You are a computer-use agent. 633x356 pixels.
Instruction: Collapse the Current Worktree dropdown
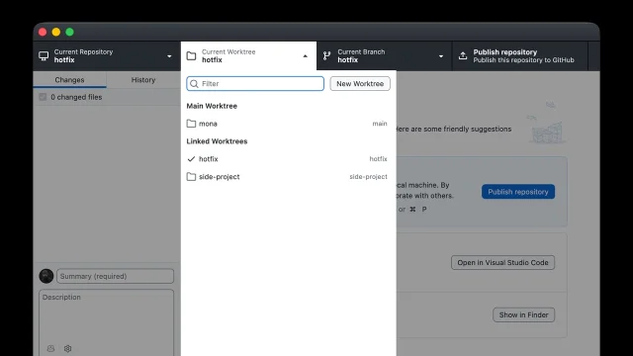point(248,56)
